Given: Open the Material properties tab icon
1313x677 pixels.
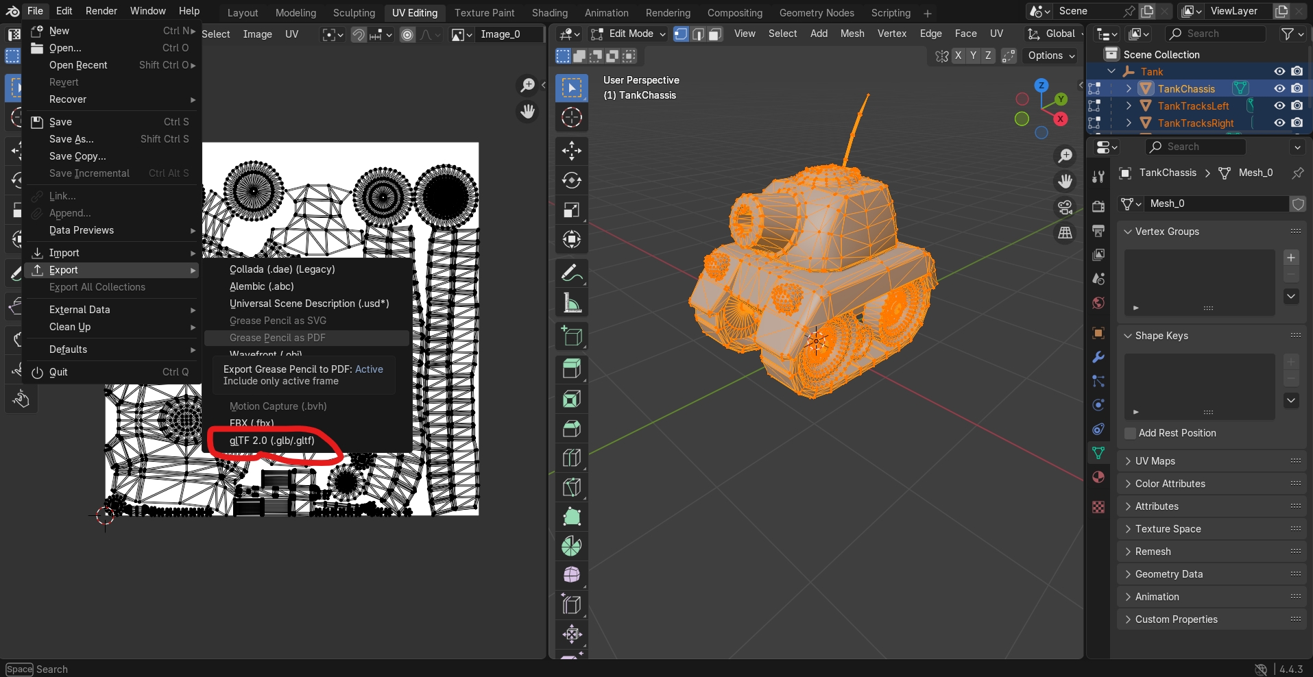Looking at the screenshot, I should pyautogui.click(x=1098, y=477).
